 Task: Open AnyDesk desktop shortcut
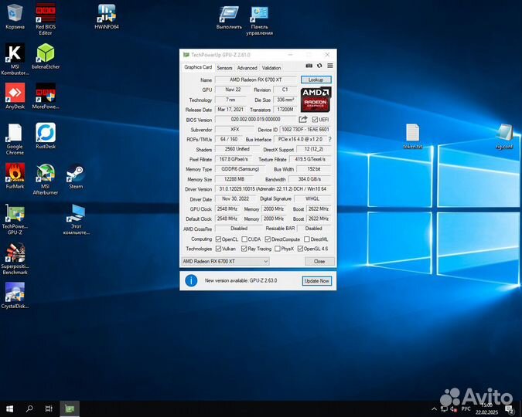coord(15,96)
